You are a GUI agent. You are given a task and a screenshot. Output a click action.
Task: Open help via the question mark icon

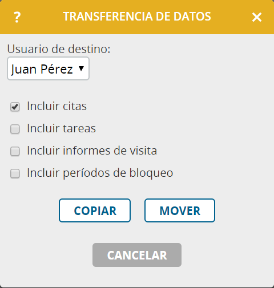pyautogui.click(x=17, y=17)
